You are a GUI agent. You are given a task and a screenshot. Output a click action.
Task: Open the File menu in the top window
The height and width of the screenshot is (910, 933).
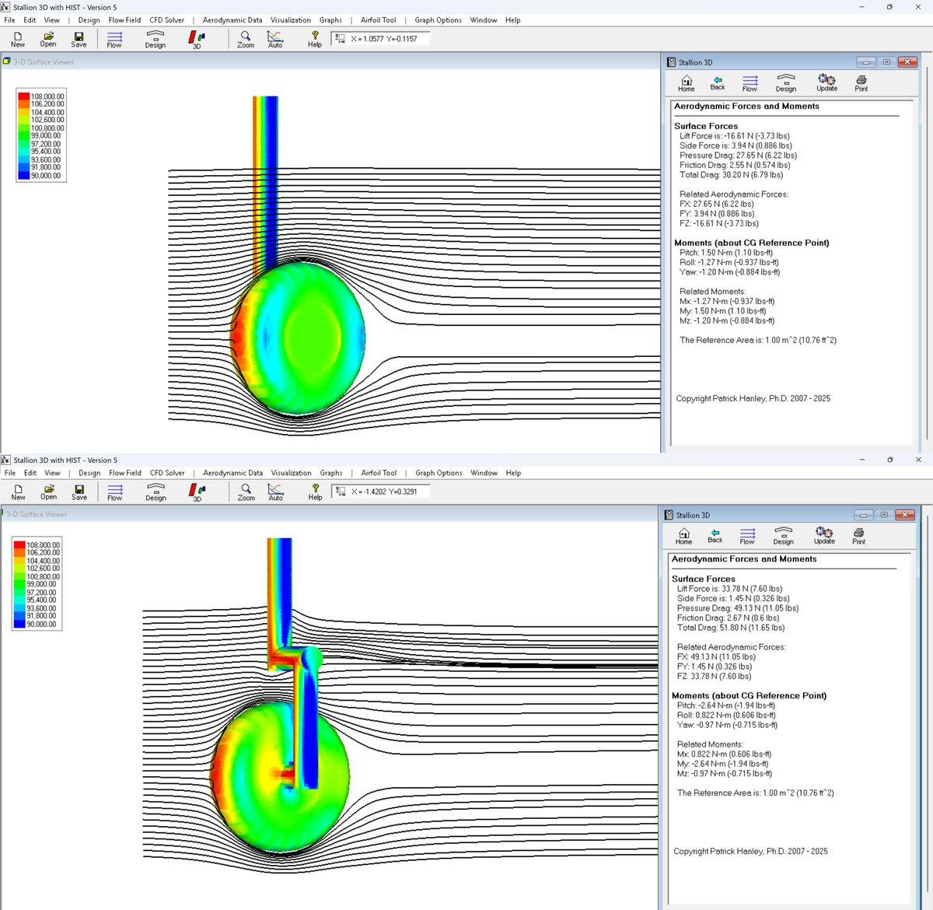[9, 20]
